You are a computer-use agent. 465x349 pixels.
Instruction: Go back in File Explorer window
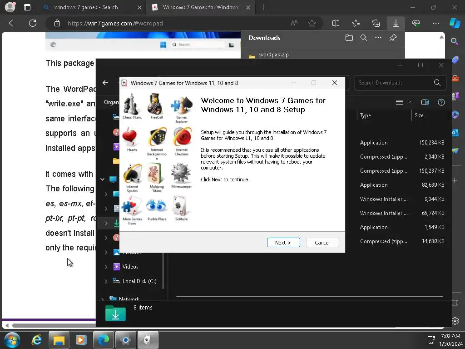(105, 83)
